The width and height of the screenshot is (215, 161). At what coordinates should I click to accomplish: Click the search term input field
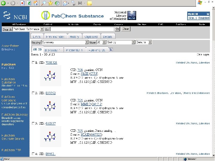[82, 29]
